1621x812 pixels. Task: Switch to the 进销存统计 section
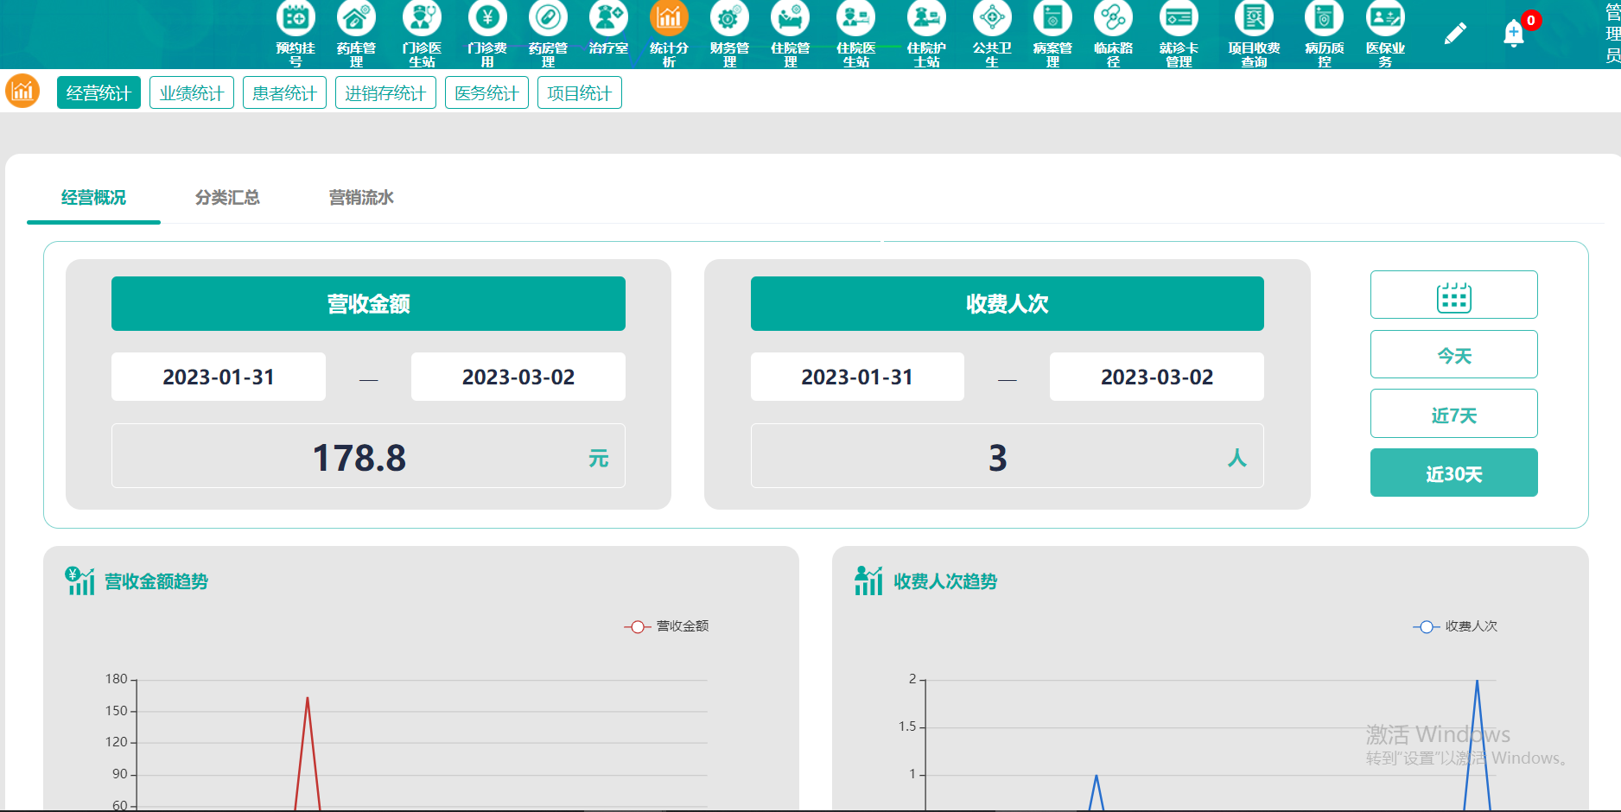385,93
